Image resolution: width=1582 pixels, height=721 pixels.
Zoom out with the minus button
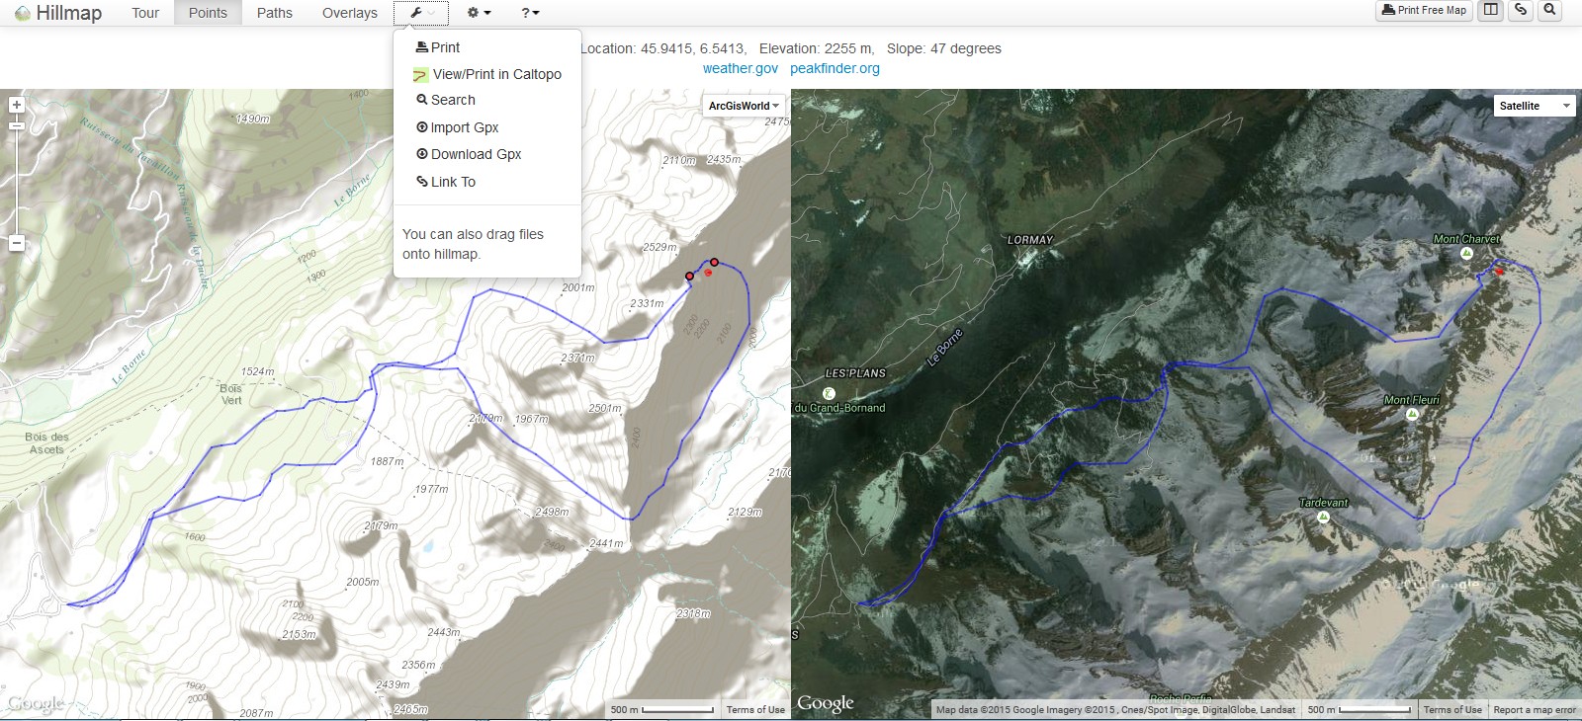(16, 243)
